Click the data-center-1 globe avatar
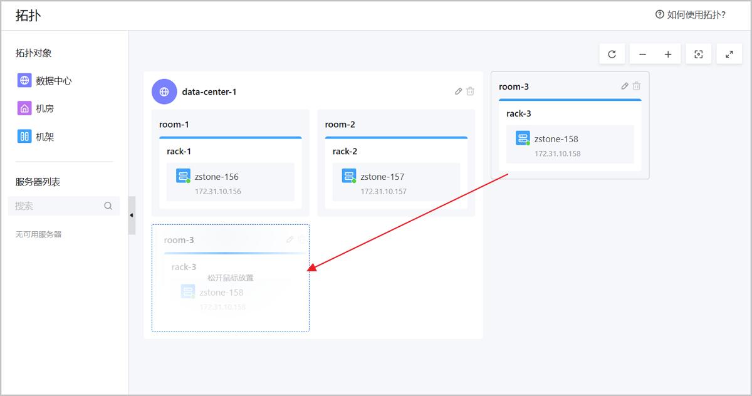 click(x=164, y=91)
